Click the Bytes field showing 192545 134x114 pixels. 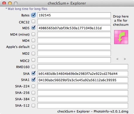point(74,15)
